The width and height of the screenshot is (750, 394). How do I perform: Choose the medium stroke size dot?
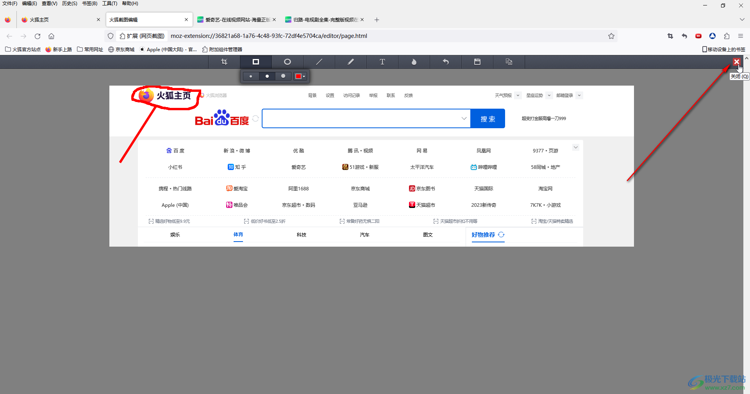[x=267, y=76]
